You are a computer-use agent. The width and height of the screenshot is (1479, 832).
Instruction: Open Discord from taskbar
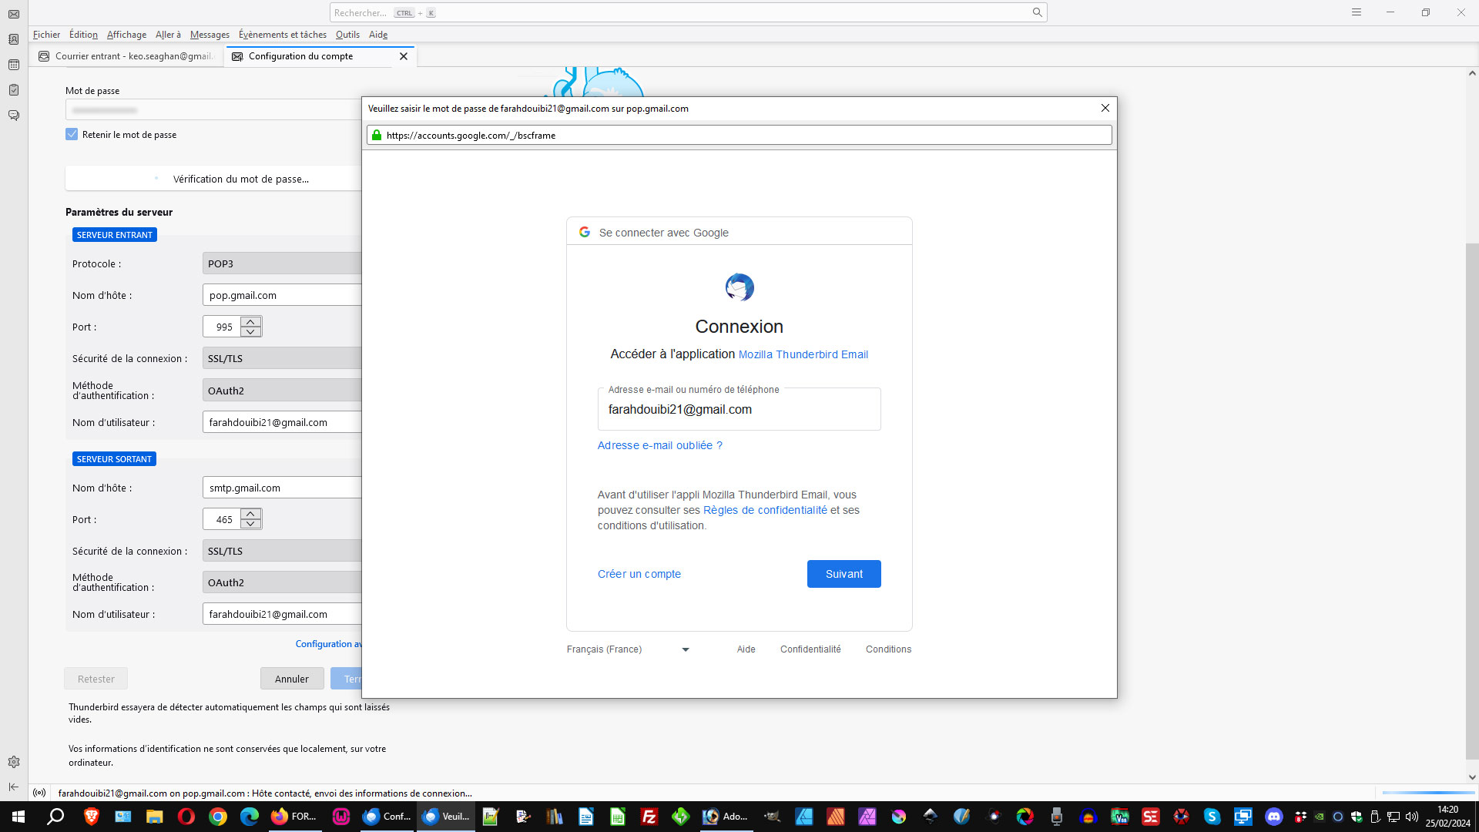tap(1274, 817)
